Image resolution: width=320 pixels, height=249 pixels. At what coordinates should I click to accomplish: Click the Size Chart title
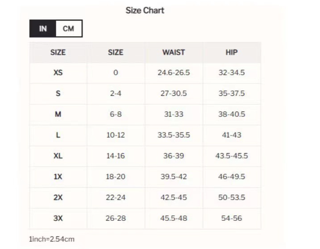click(x=145, y=10)
